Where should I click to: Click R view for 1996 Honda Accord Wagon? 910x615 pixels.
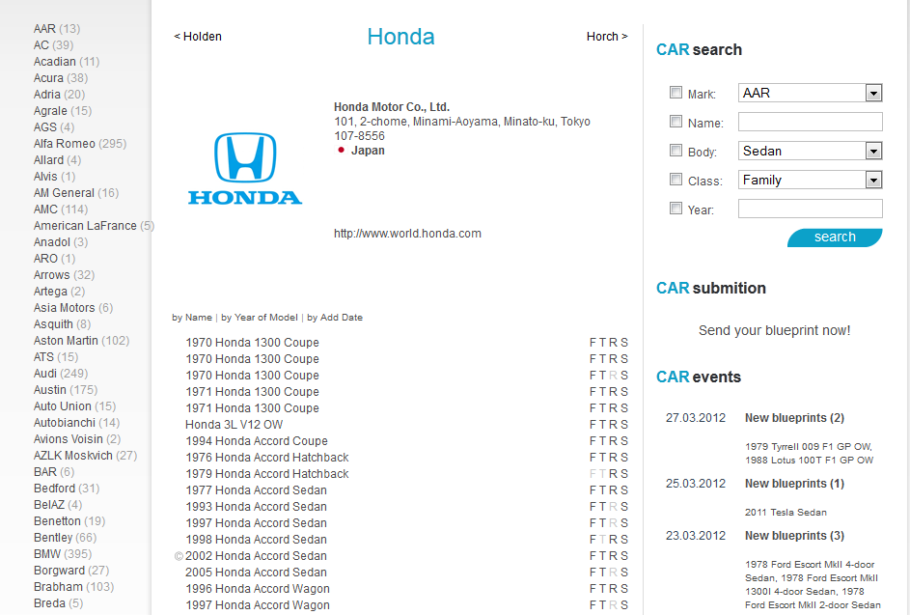613,589
